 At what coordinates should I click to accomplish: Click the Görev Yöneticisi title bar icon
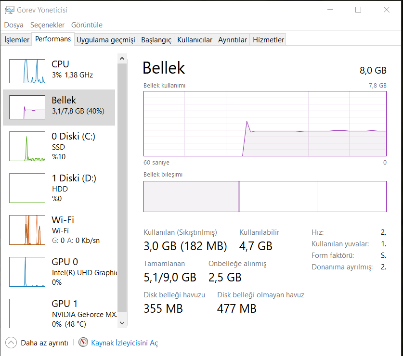tap(9, 10)
